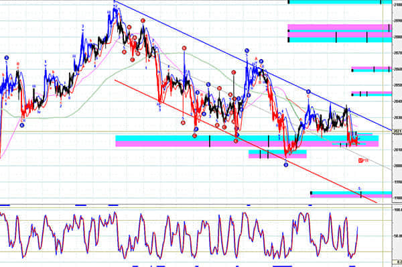Click the blue circle marker at the left-side low
This screenshot has height=267, width=402.
click(22, 125)
